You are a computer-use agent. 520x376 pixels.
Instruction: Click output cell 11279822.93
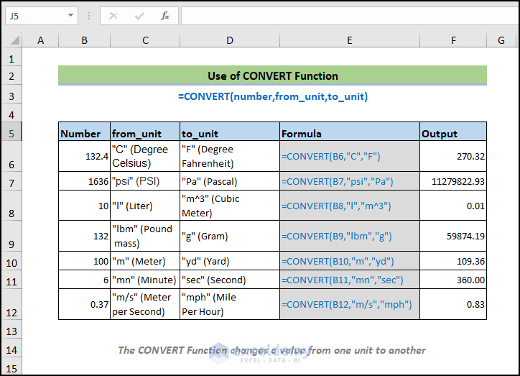[x=453, y=181]
